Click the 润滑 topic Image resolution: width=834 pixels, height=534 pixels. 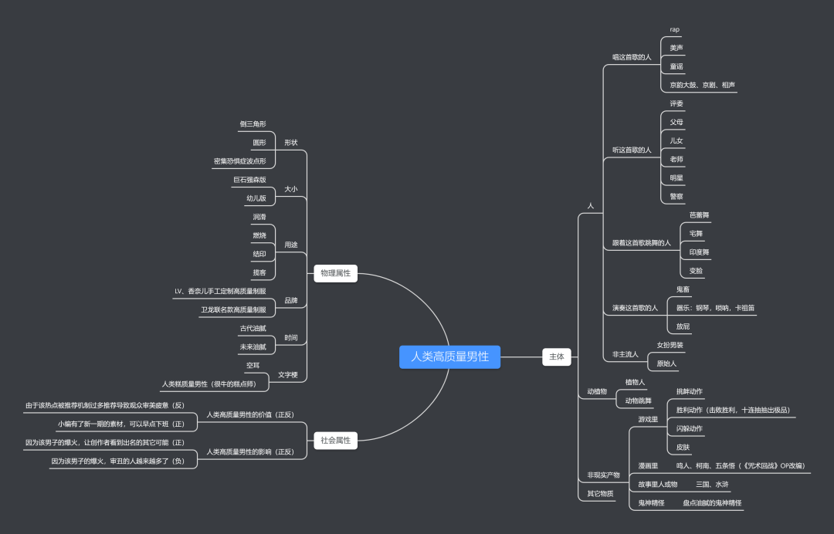(x=259, y=217)
